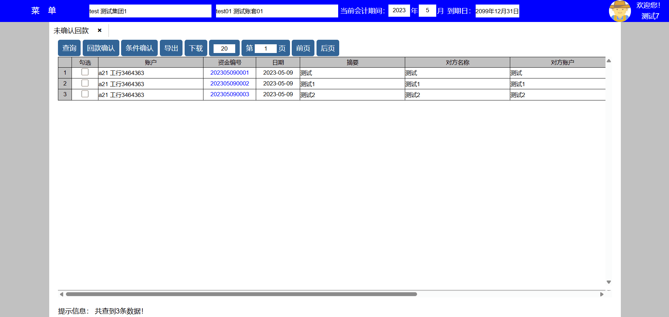Open the 菜单 menu
Screen dimensions: 669x317
(x=44, y=10)
